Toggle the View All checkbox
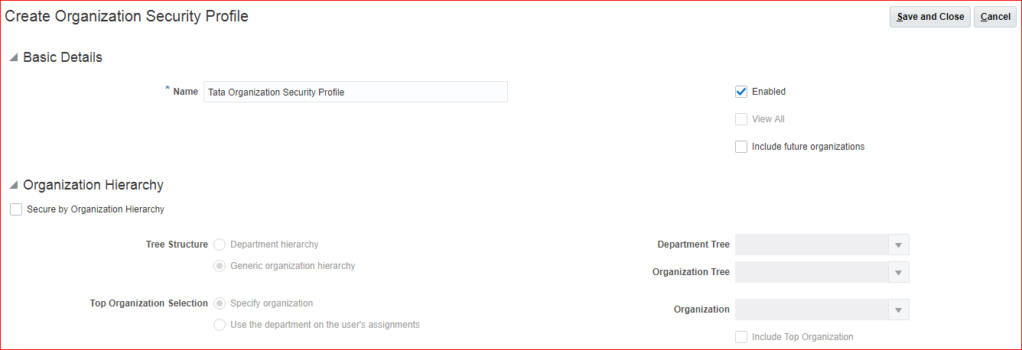The height and width of the screenshot is (350, 1022). click(x=741, y=119)
